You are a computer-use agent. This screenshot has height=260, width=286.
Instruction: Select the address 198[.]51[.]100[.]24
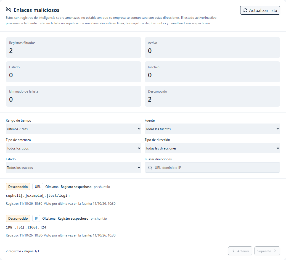pos(26,227)
